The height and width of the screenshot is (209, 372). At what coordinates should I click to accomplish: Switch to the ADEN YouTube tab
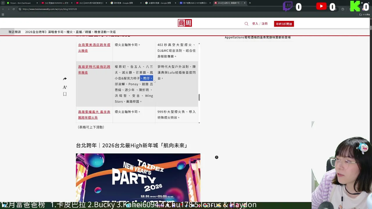click(91, 3)
